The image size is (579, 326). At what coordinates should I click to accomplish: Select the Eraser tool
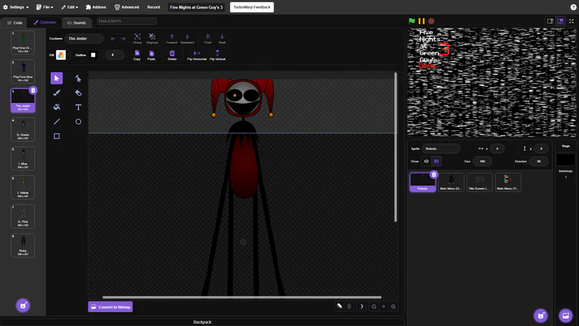(78, 93)
